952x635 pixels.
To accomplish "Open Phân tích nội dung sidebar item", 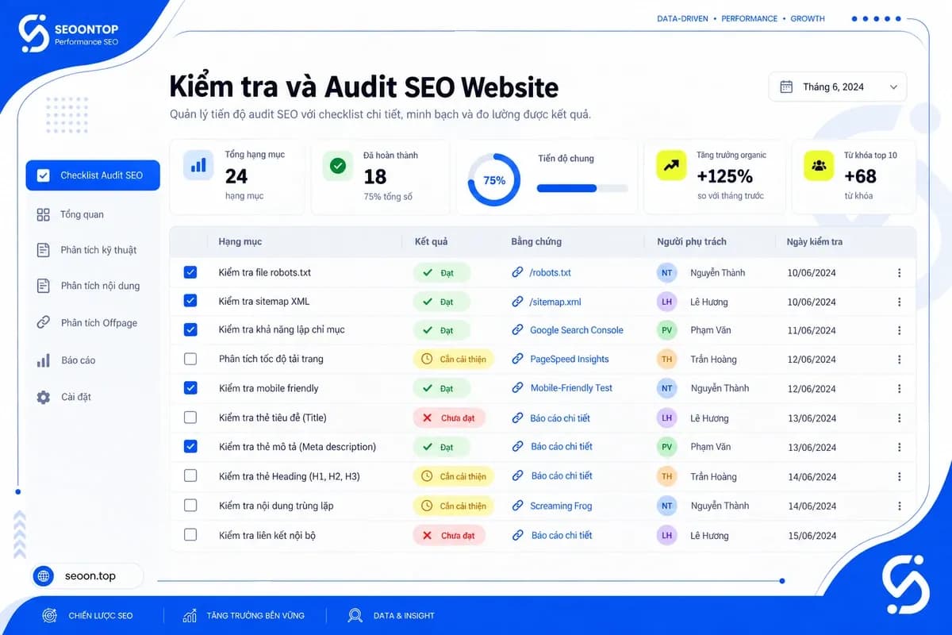I will (100, 286).
